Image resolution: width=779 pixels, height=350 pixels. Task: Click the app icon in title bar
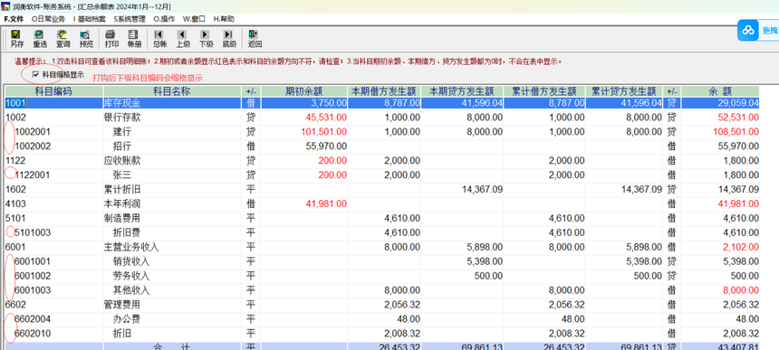tap(5, 6)
